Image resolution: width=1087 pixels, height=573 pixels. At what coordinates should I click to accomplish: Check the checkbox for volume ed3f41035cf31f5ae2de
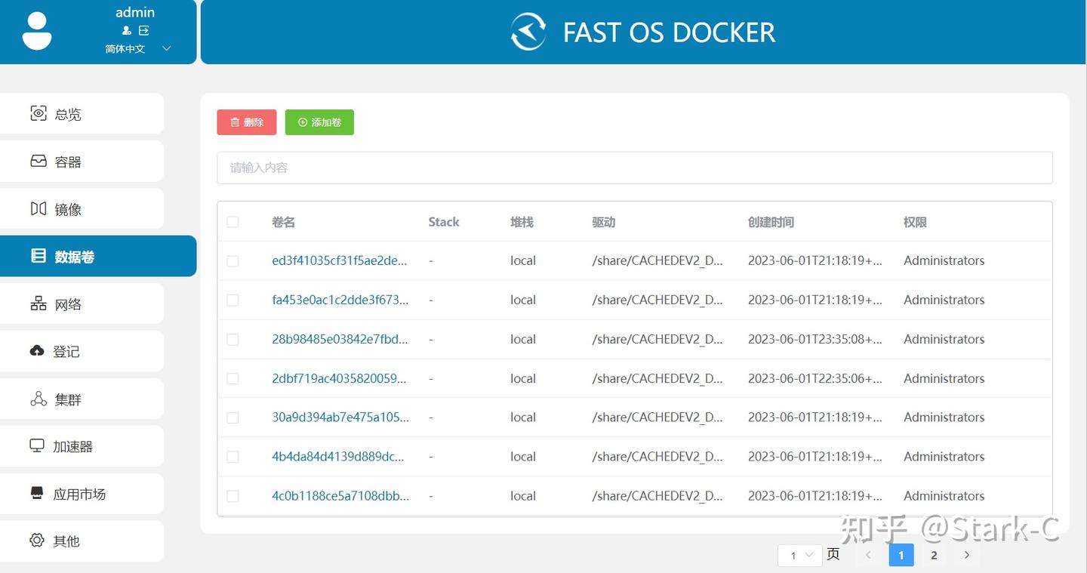(x=232, y=260)
